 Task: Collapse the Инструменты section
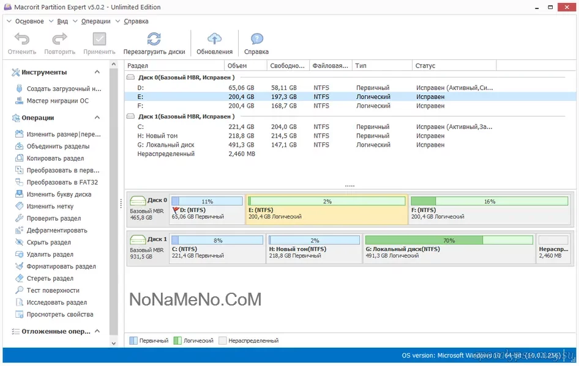coord(97,72)
